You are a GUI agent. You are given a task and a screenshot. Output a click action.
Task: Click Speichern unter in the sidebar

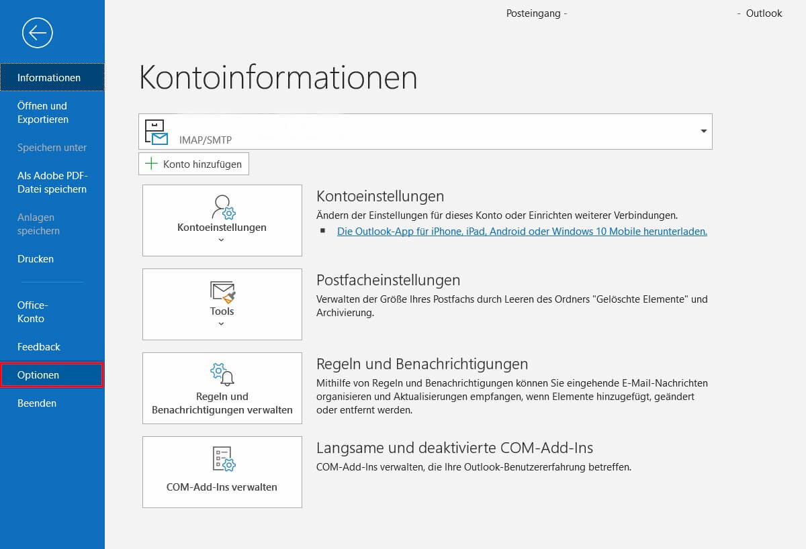click(x=52, y=148)
